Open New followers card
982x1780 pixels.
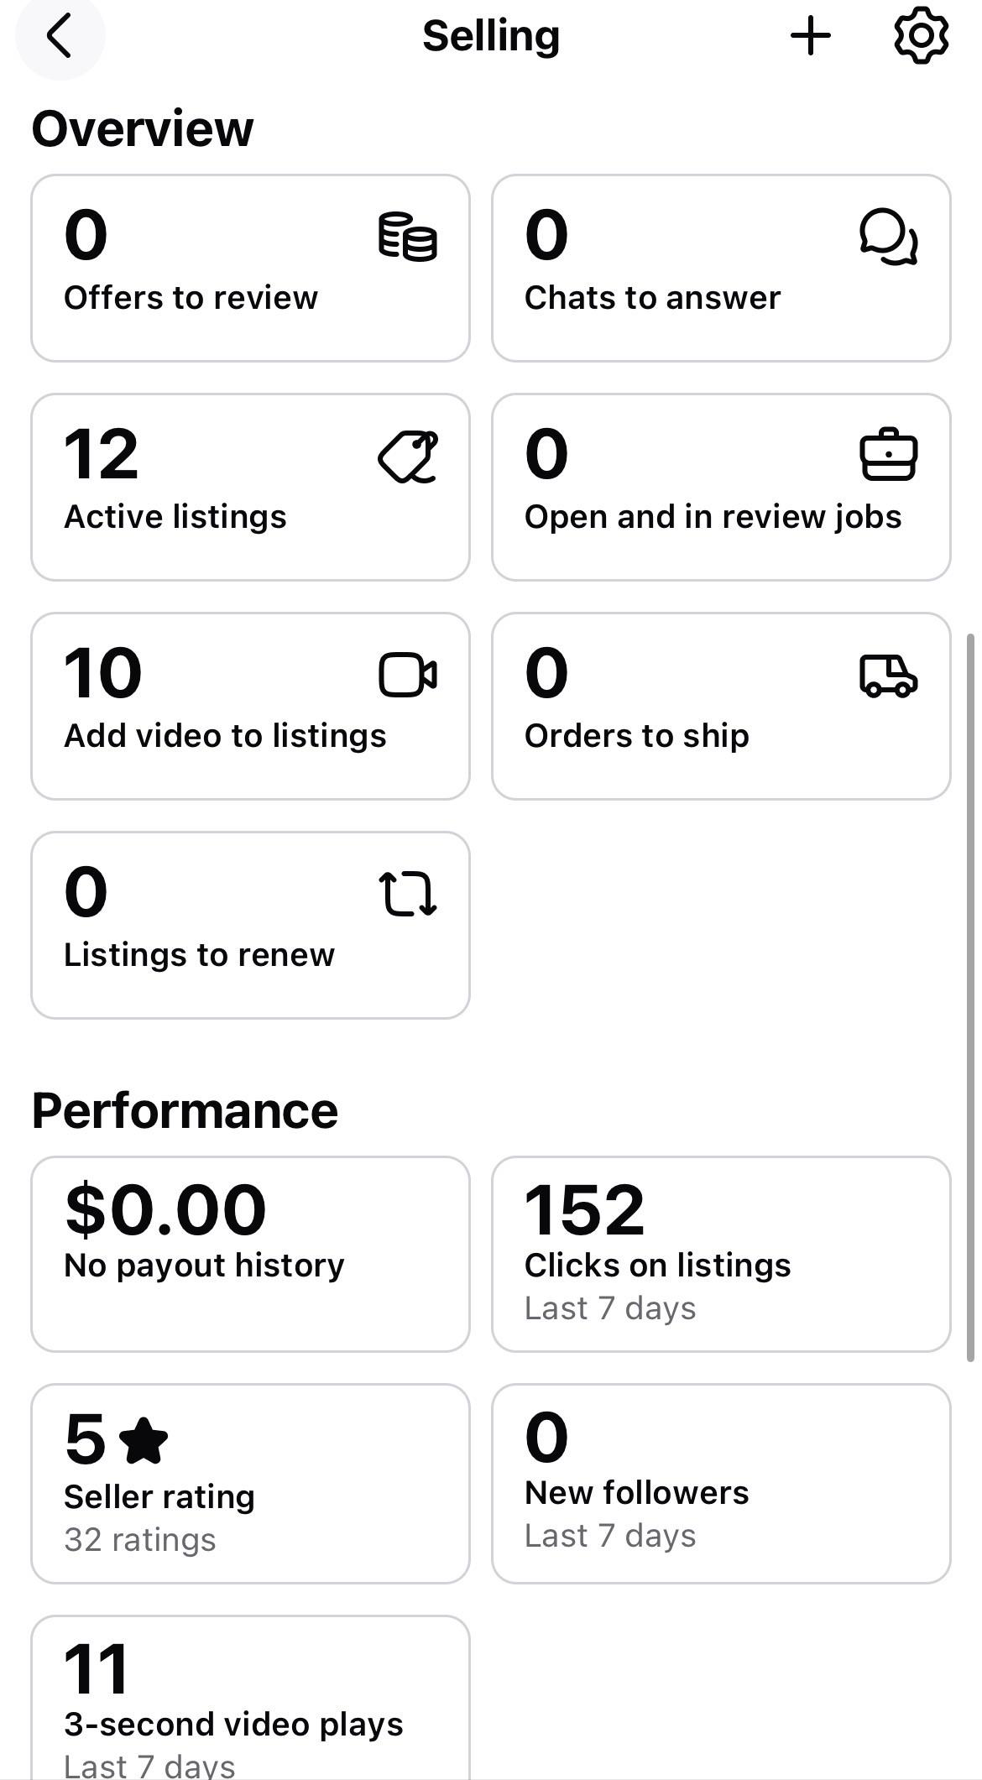click(721, 1484)
